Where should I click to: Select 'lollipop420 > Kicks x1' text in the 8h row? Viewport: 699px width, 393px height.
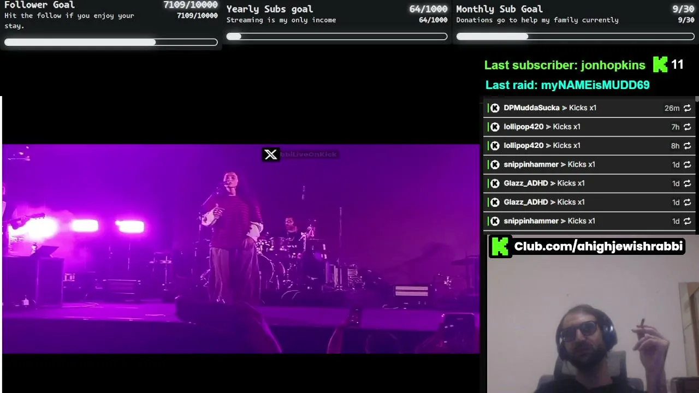point(542,146)
